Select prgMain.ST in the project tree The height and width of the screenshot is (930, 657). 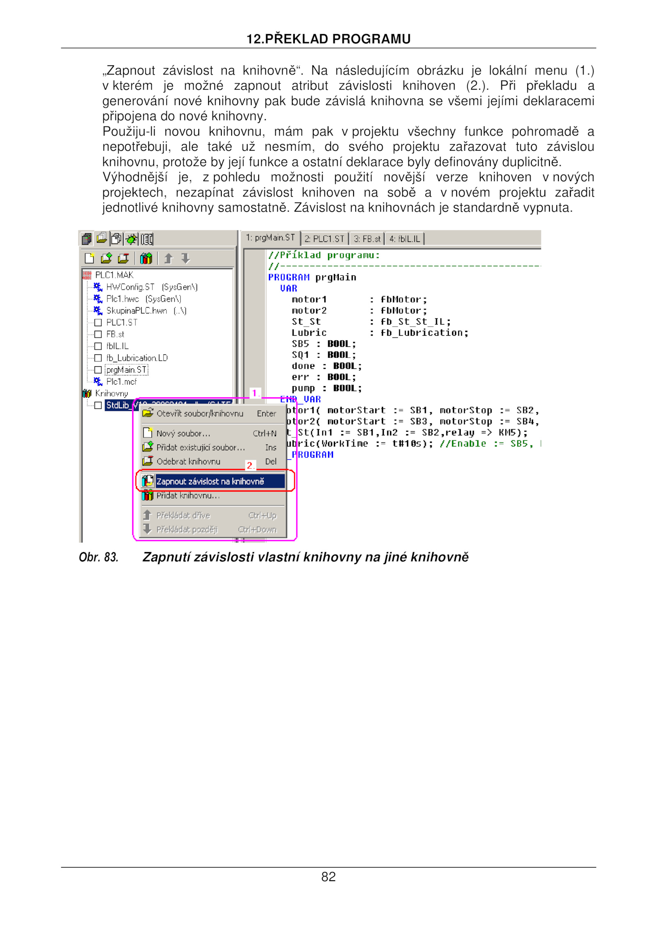pyautogui.click(x=126, y=370)
